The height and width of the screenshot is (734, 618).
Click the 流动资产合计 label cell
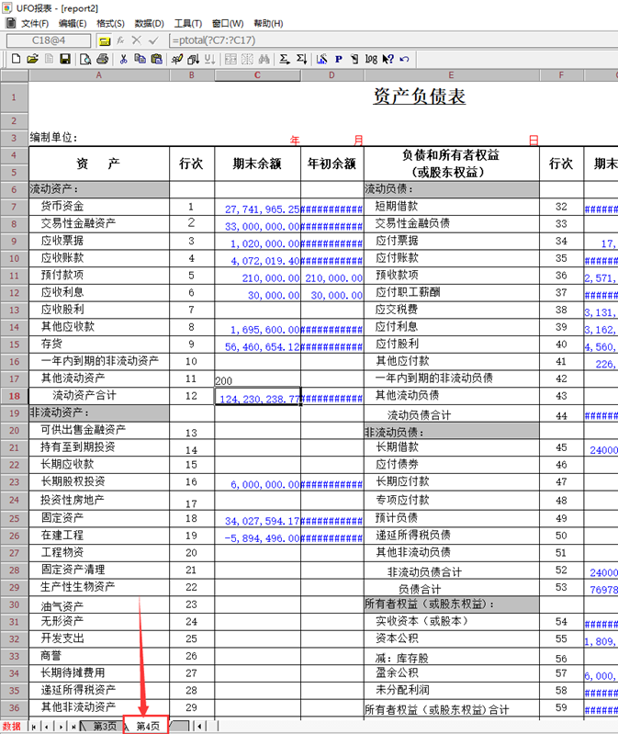point(98,396)
